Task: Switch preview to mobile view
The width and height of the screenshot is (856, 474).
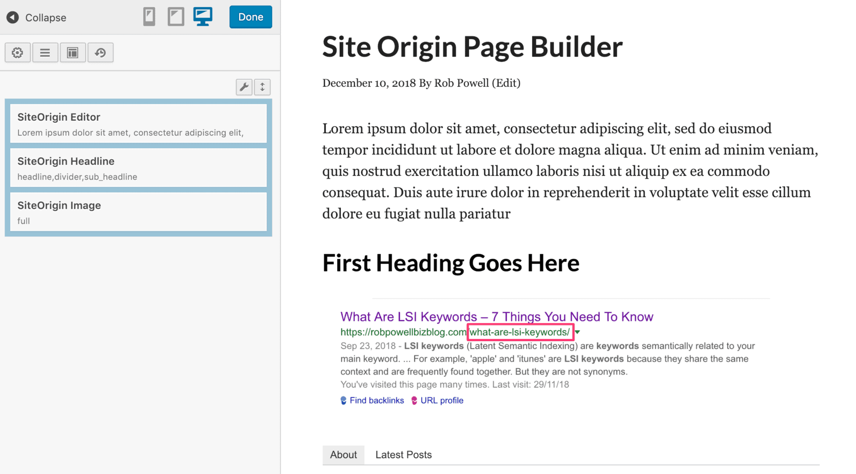Action: tap(148, 16)
